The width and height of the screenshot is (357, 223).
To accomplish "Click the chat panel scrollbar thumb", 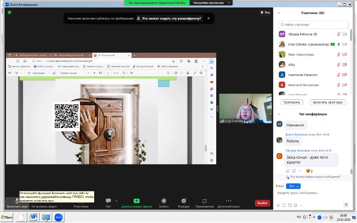I will pyautogui.click(x=351, y=171).
